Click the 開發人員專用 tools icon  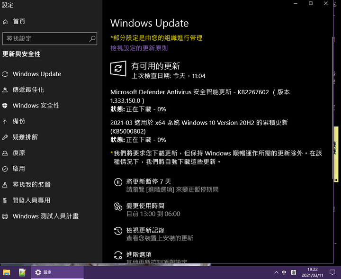tap(5, 200)
